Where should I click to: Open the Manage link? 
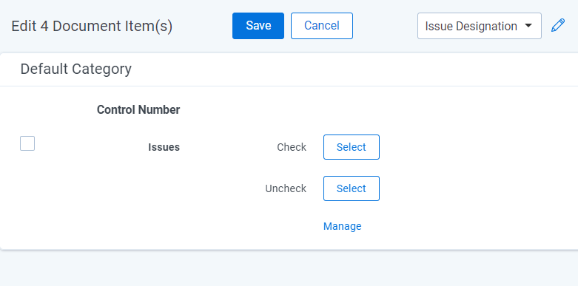342,226
